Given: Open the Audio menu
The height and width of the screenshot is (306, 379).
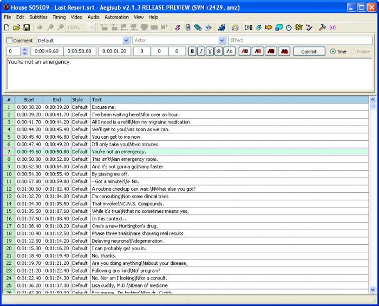Looking at the screenshot, I should pos(93,17).
